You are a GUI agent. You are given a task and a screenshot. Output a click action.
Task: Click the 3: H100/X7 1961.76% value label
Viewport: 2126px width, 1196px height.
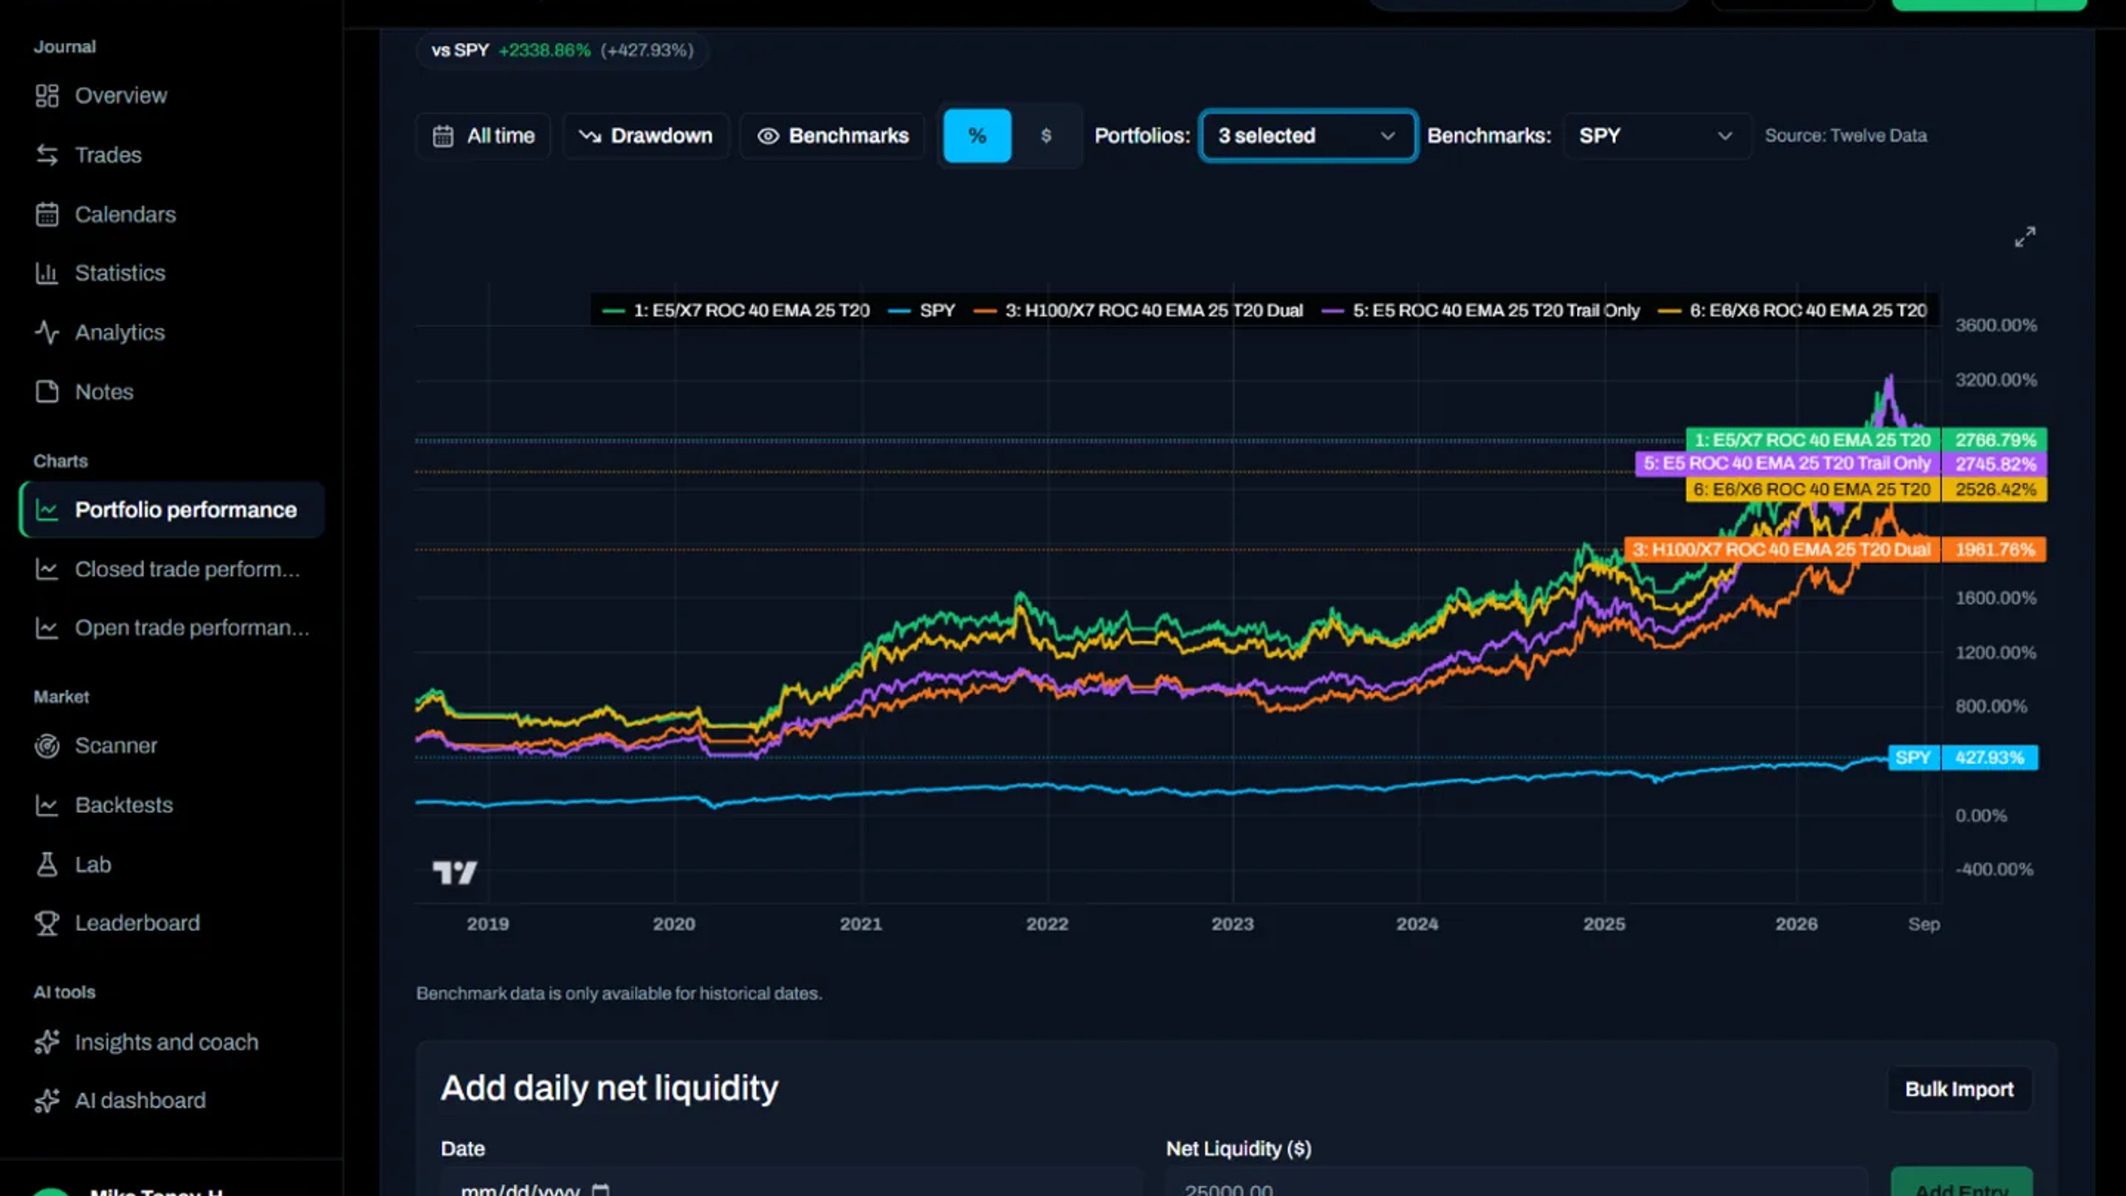1994,550
